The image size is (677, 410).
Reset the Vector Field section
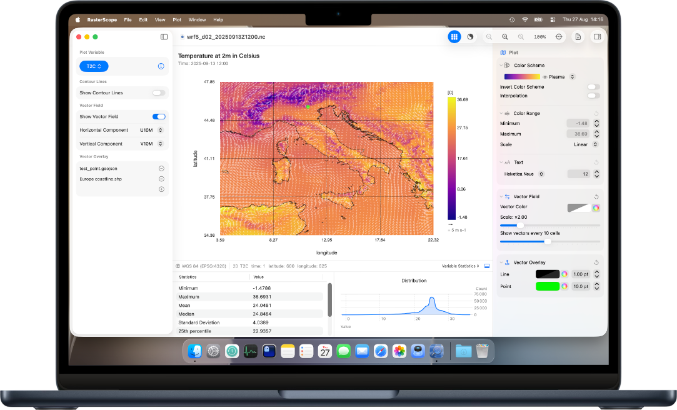point(596,197)
